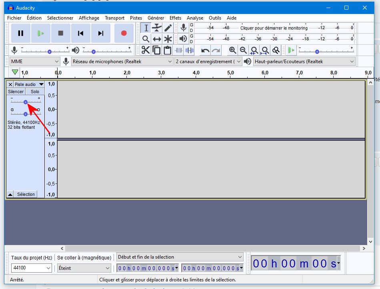The height and width of the screenshot is (289, 380).
Task: Click the Sélection button in track panel
Action: [26, 194]
